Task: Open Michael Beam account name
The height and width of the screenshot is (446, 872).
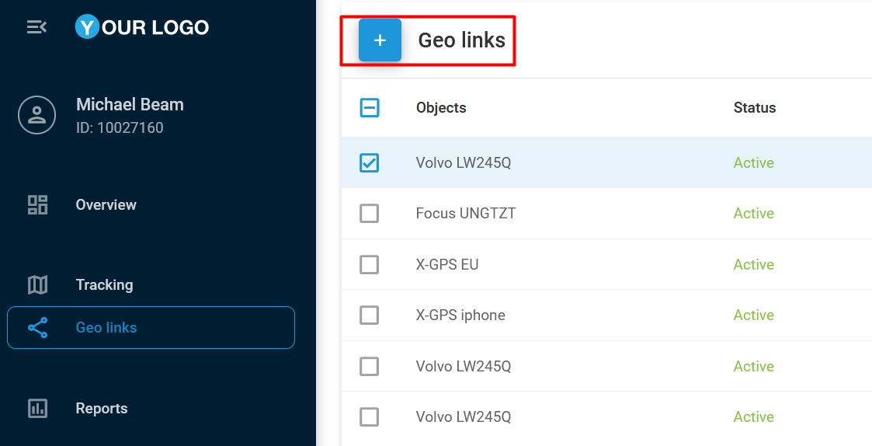Action: (x=130, y=105)
